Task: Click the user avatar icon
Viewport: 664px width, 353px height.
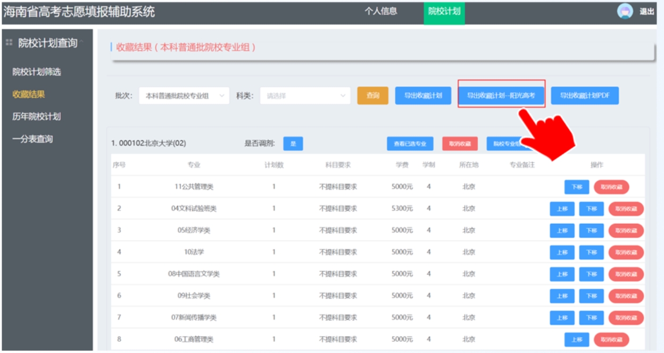Action: click(625, 11)
